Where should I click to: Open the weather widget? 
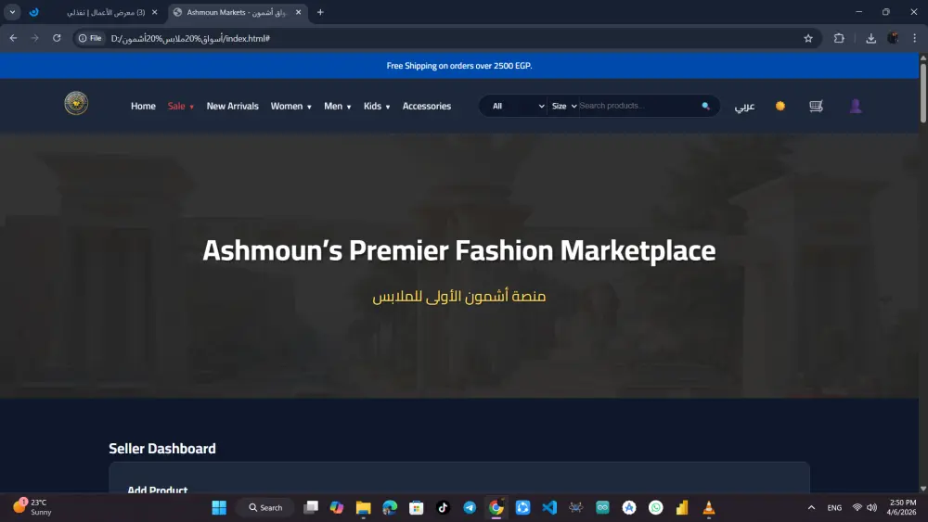(33, 507)
